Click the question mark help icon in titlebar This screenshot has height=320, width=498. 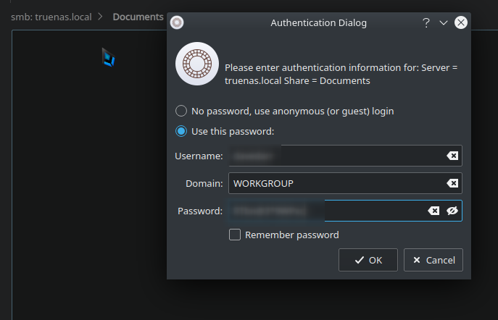pyautogui.click(x=426, y=22)
